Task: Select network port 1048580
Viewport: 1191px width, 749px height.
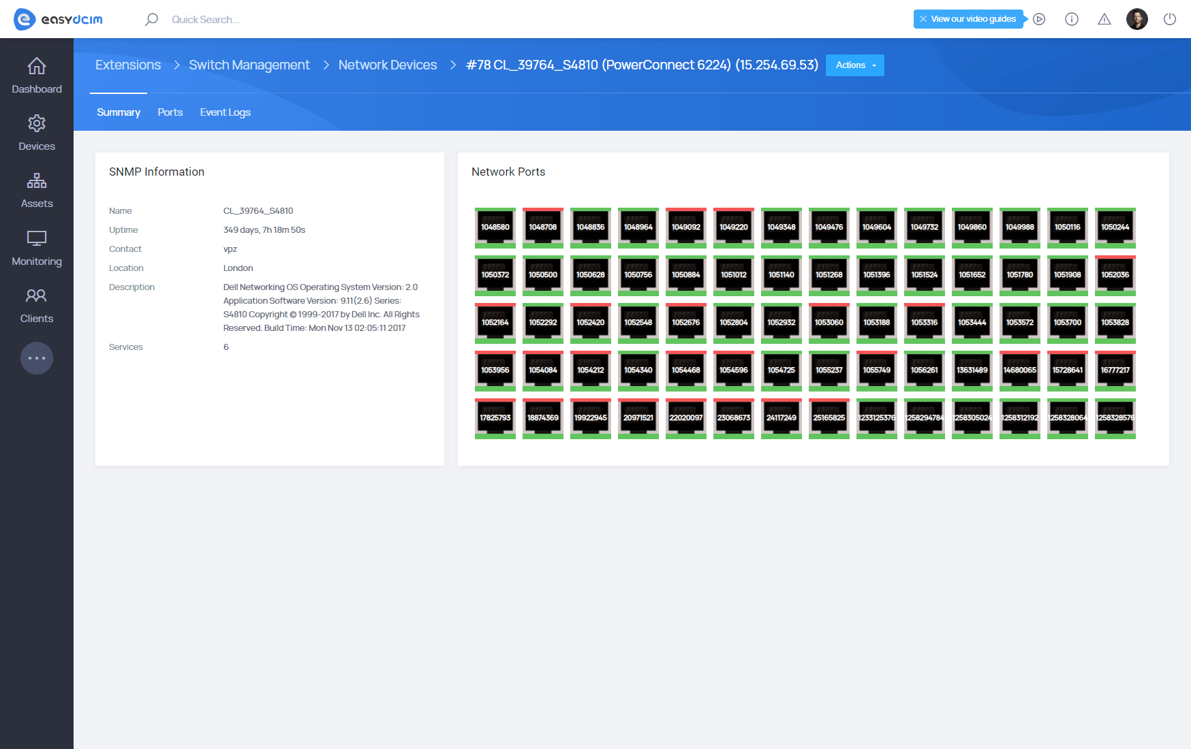Action: pyautogui.click(x=495, y=227)
